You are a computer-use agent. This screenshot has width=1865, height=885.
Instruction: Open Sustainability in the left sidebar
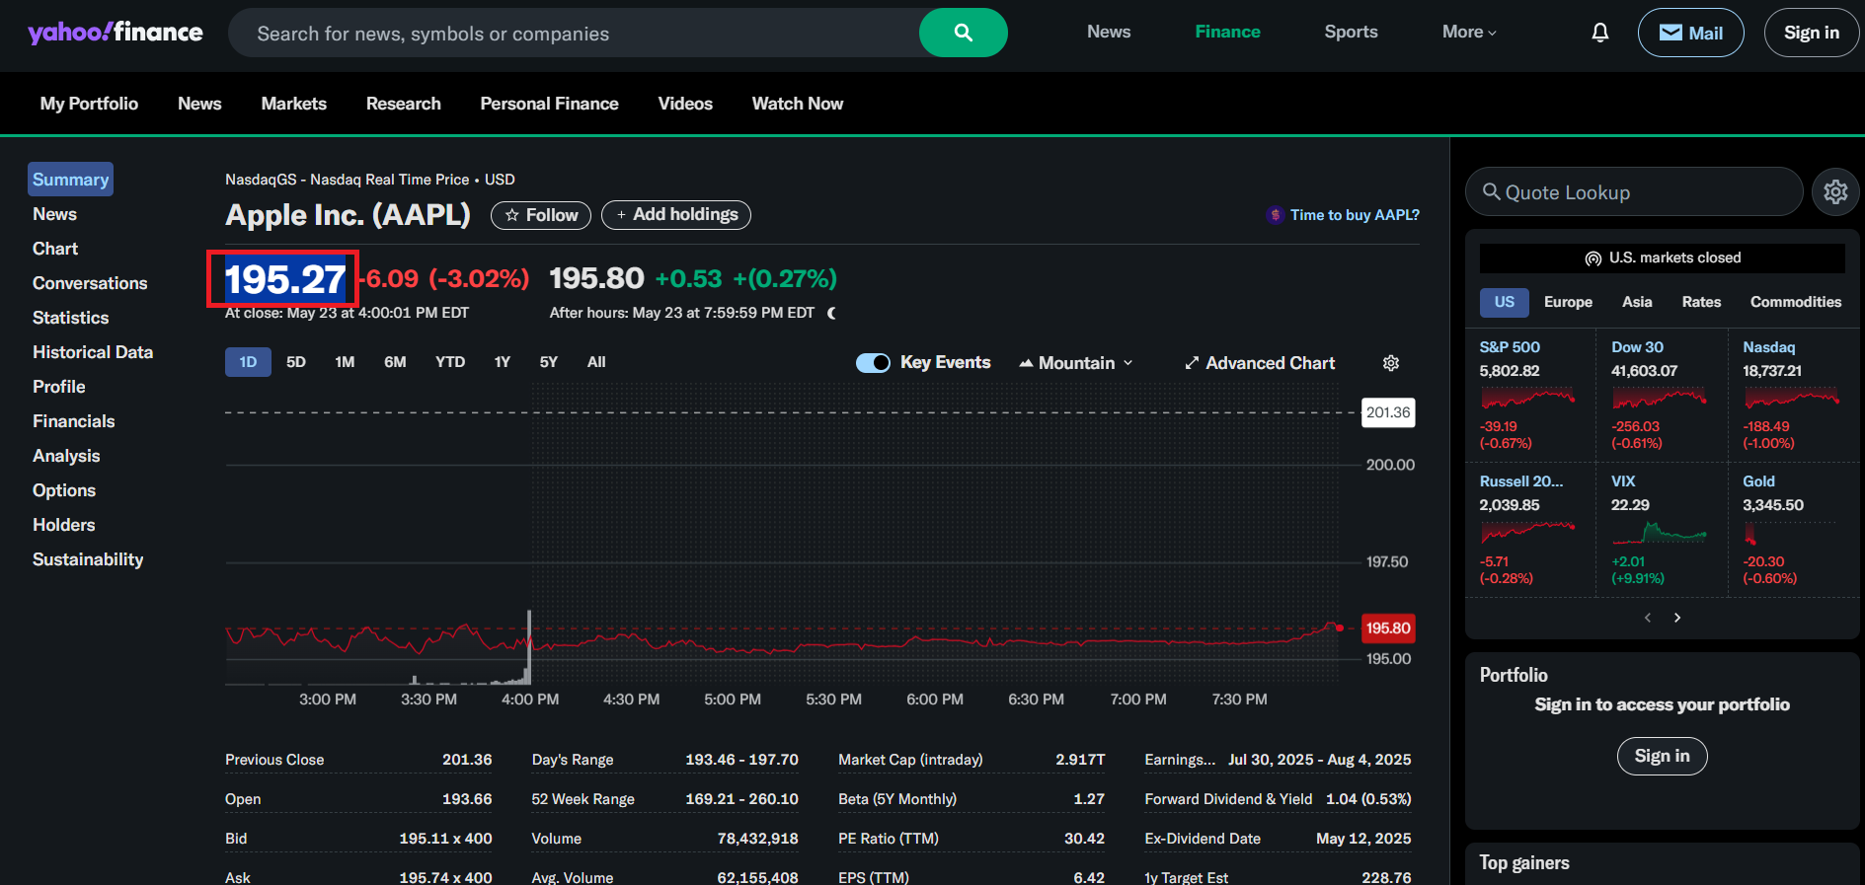[88, 559]
